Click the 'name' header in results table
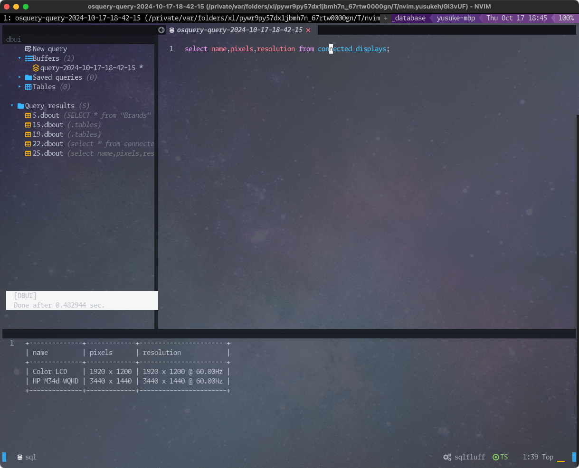Image resolution: width=579 pixels, height=468 pixels. (40, 353)
